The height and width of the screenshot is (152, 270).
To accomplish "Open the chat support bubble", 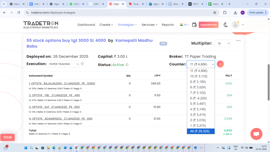I will [x=256, y=134].
